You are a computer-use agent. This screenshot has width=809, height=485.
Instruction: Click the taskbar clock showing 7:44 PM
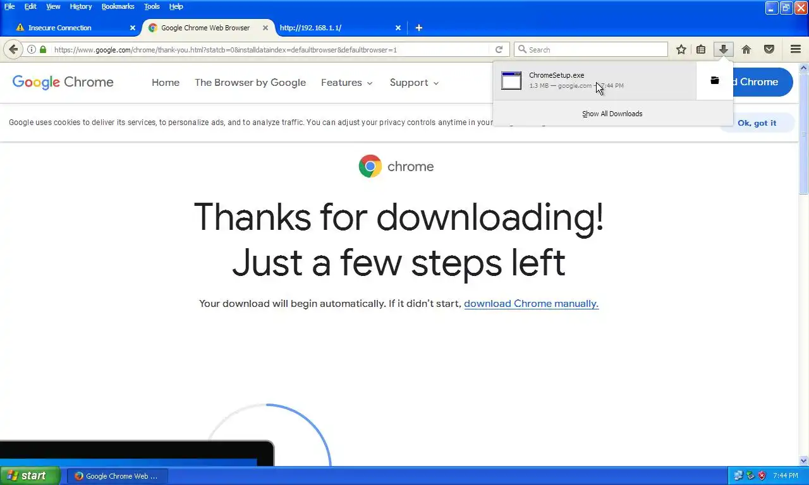point(785,476)
